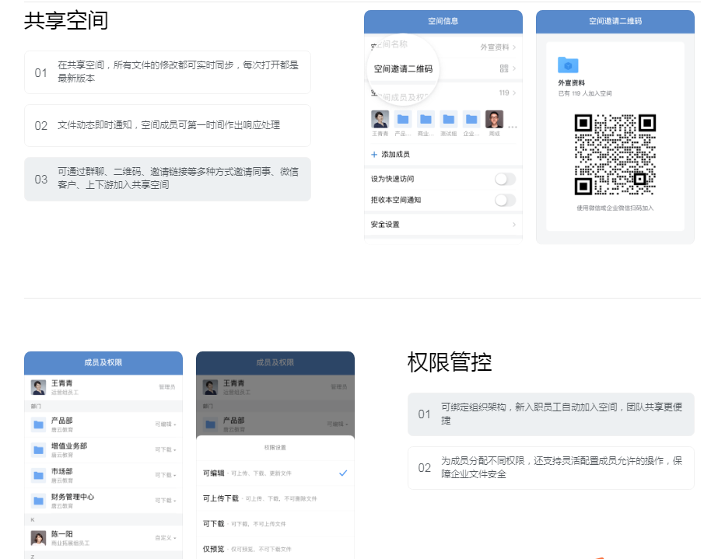Open feature card 01 about real-time sync
704x559 pixels.
167,72
